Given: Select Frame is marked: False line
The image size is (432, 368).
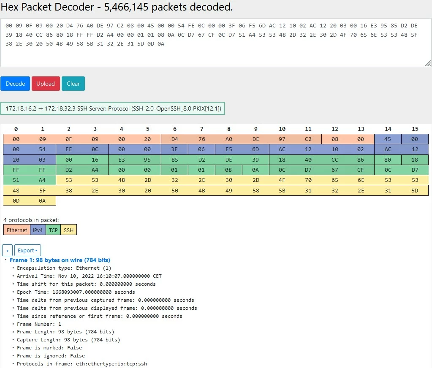Looking at the screenshot, I should pos(49,348).
